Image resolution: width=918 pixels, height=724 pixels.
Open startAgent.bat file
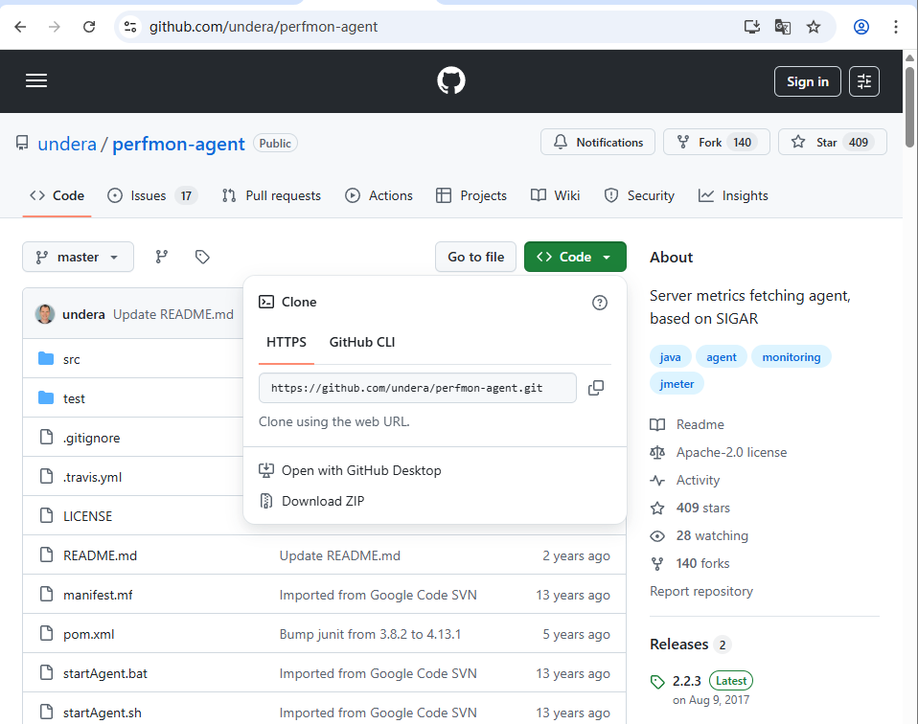point(105,673)
